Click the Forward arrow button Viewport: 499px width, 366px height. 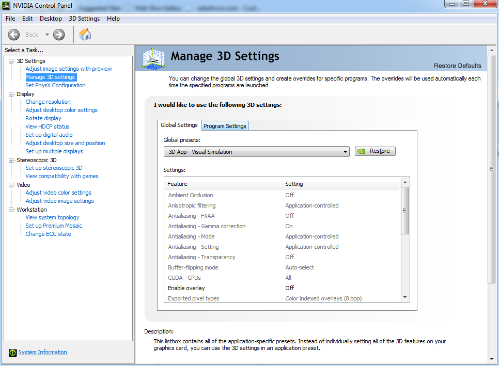(59, 35)
